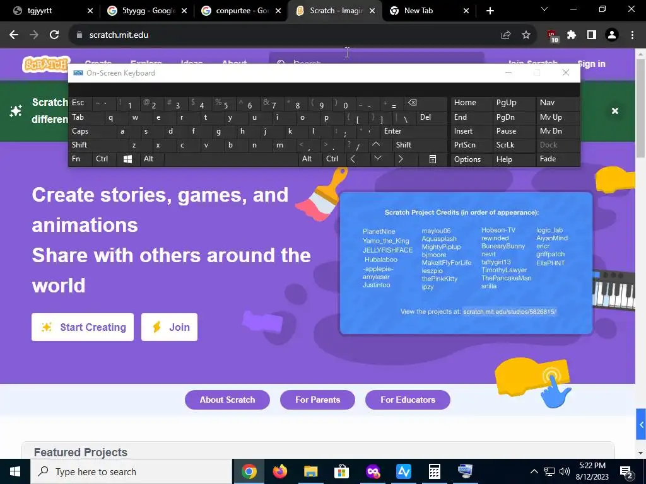Image resolution: width=646 pixels, height=484 pixels.
Task: Toggle right Ctrl key on On-Screen Keyboard
Action: click(334, 159)
